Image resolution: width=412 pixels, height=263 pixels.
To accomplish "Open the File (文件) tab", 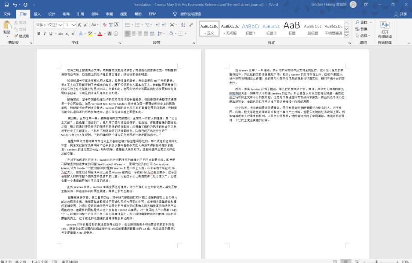I will [x=7, y=14].
